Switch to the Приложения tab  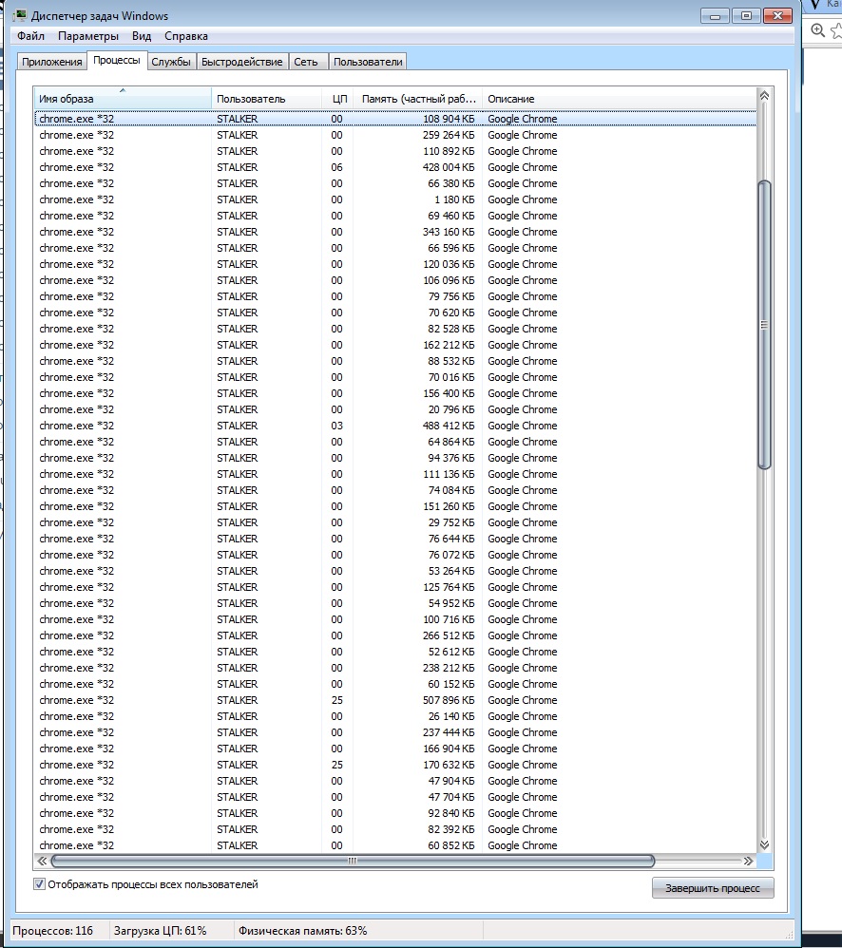(x=52, y=62)
